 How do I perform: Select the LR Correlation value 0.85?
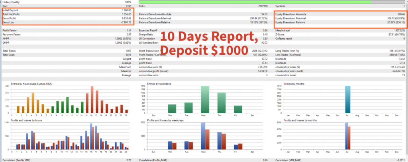click(265, 39)
